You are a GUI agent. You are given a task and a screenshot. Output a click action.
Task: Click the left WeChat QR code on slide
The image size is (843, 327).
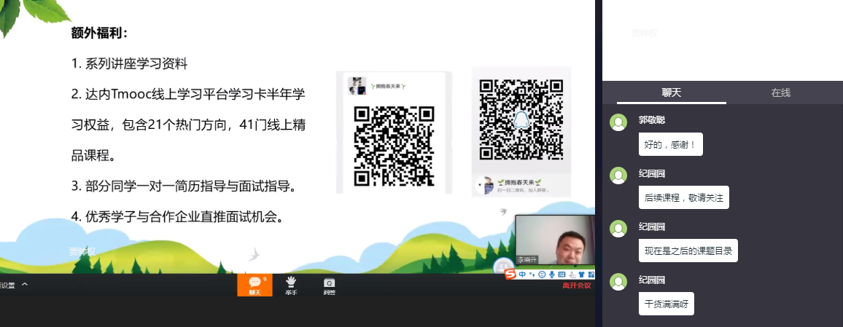pos(394,146)
